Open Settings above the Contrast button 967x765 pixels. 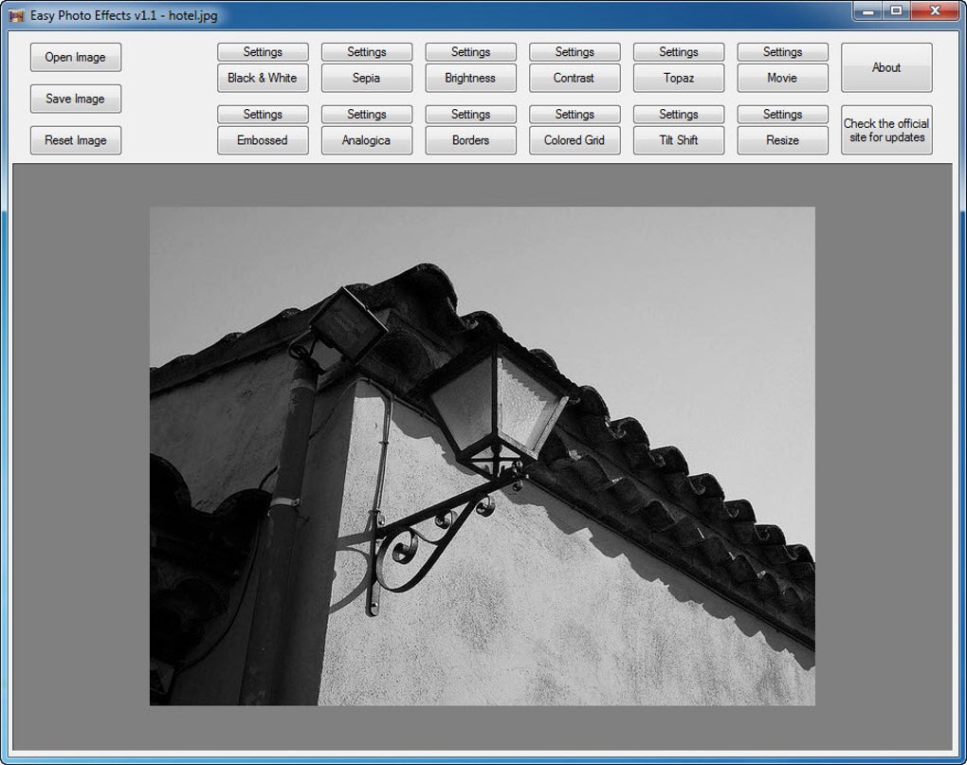(x=575, y=52)
